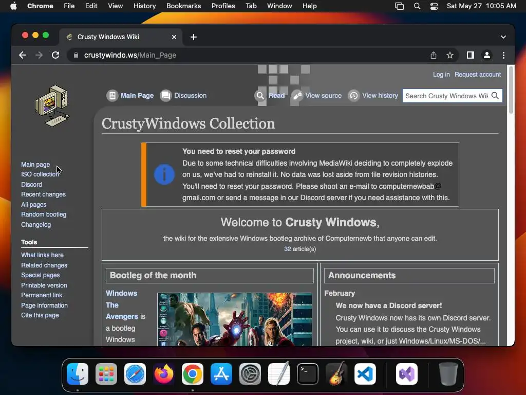Open Recent changes
This screenshot has width=526, height=395.
pos(43,194)
